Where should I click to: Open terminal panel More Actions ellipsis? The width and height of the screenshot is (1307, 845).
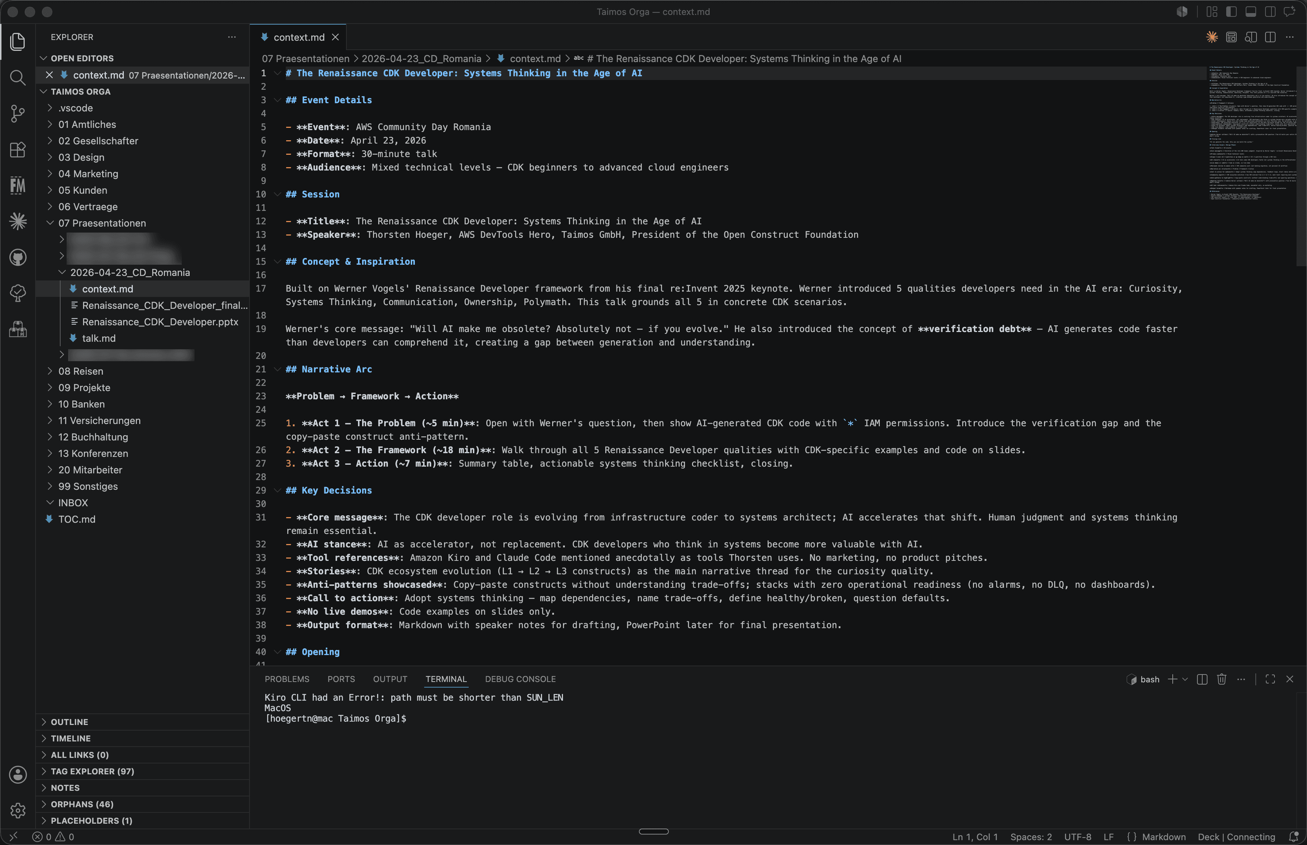[1241, 679]
